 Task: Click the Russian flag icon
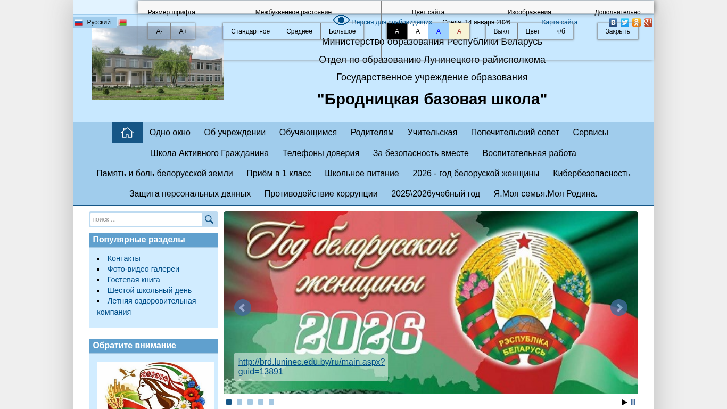pyautogui.click(x=79, y=22)
